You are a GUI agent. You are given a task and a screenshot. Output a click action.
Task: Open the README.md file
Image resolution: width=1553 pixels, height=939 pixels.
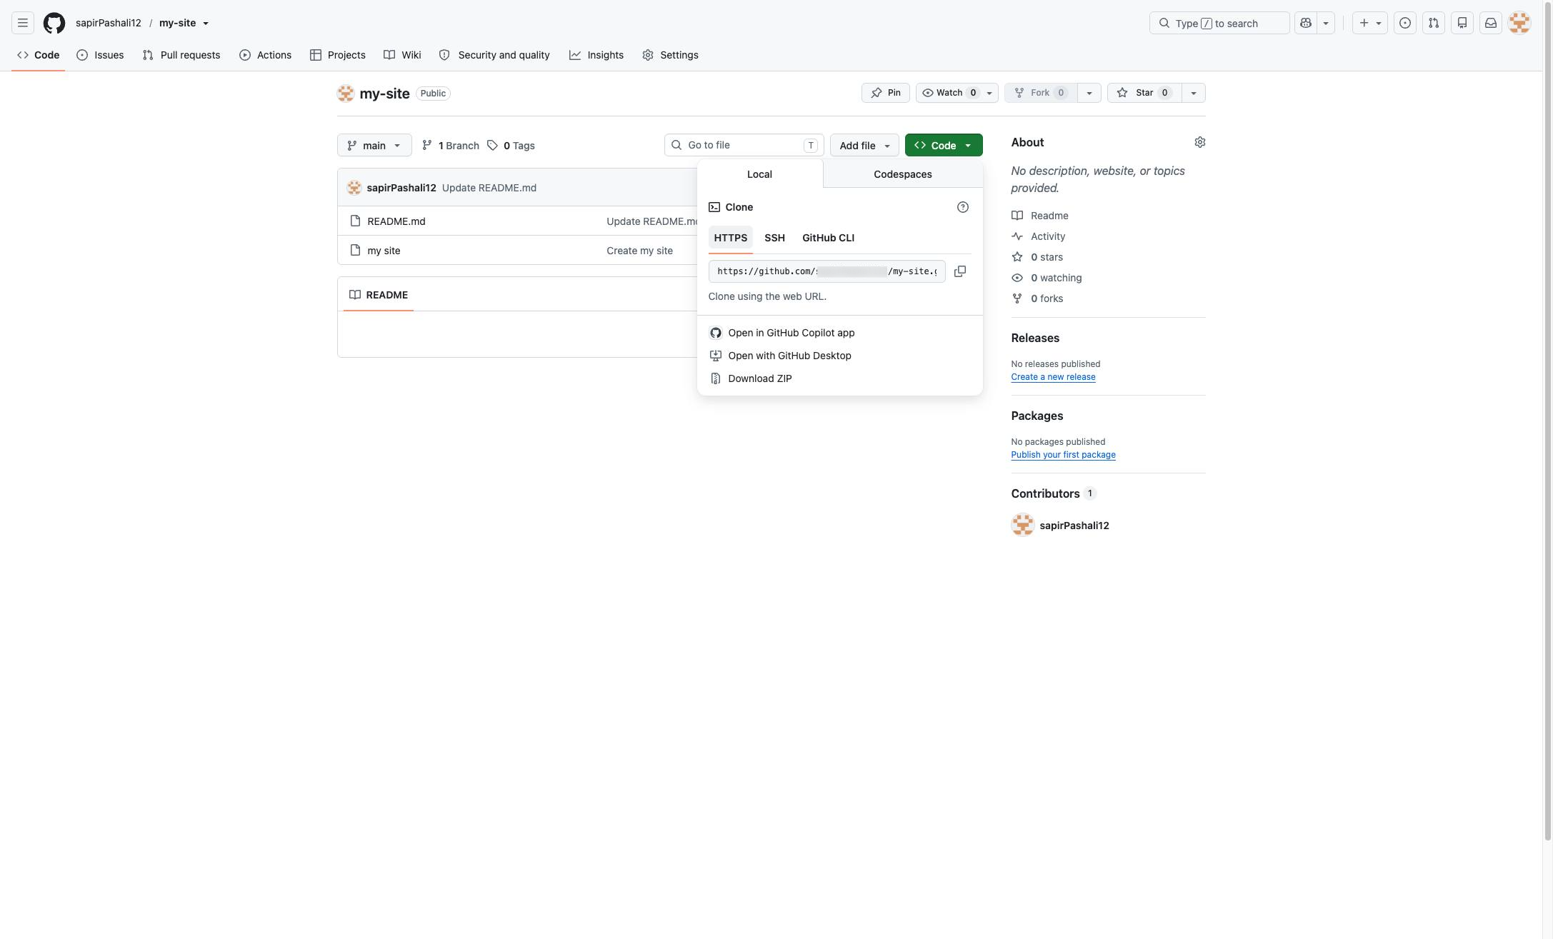[x=396, y=221]
